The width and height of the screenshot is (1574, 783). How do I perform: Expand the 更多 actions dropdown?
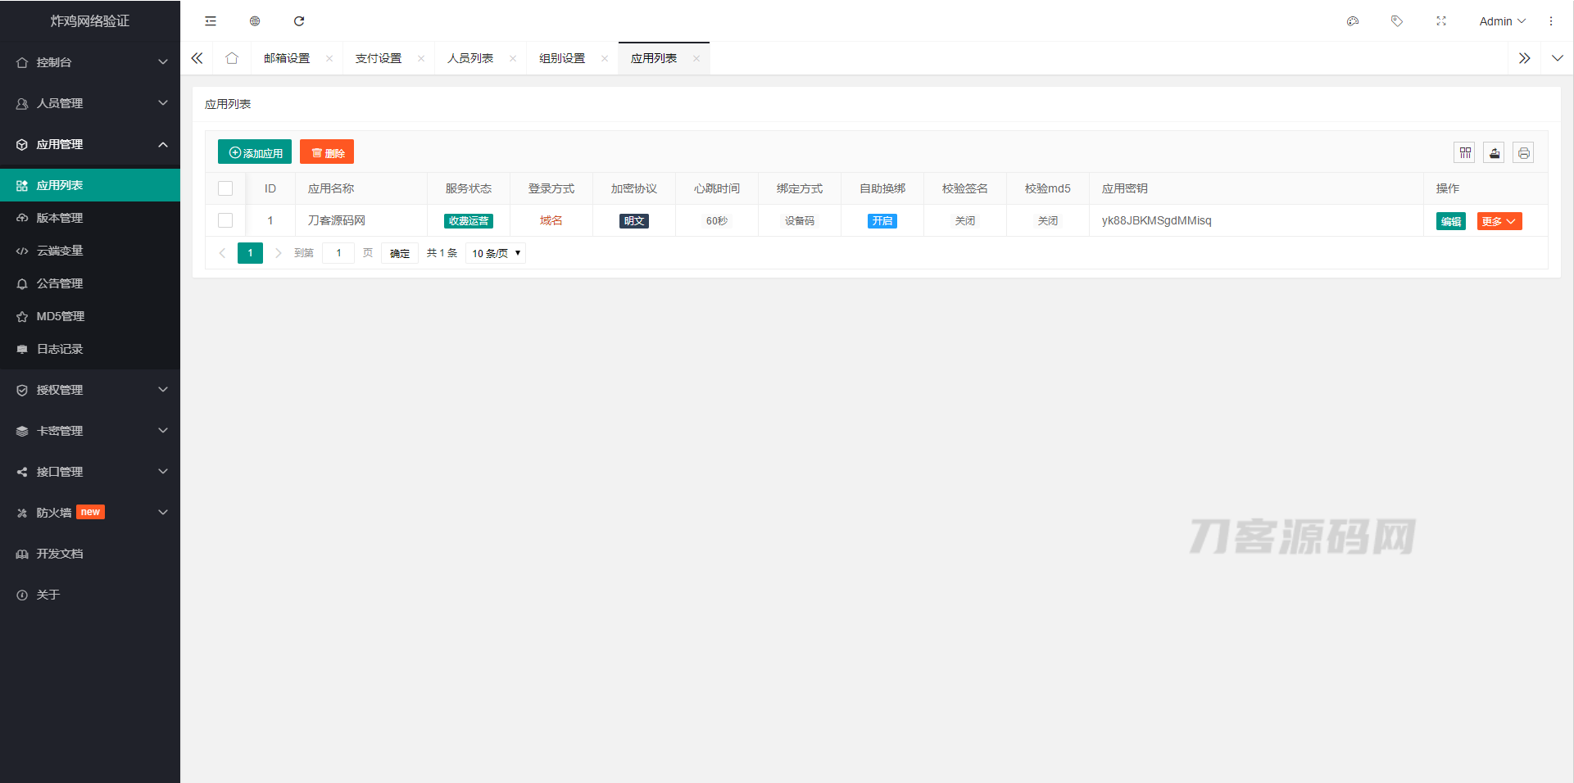[x=1499, y=221]
